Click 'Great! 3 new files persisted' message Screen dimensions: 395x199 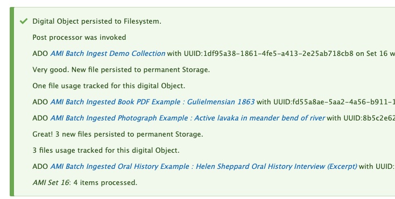118,134
